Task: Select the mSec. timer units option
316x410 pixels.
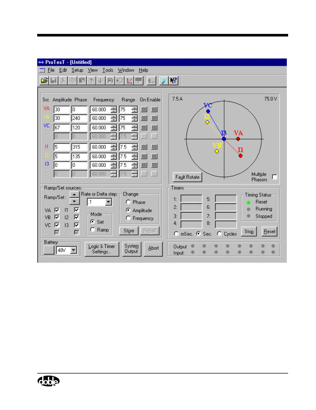Action: [x=176, y=234]
